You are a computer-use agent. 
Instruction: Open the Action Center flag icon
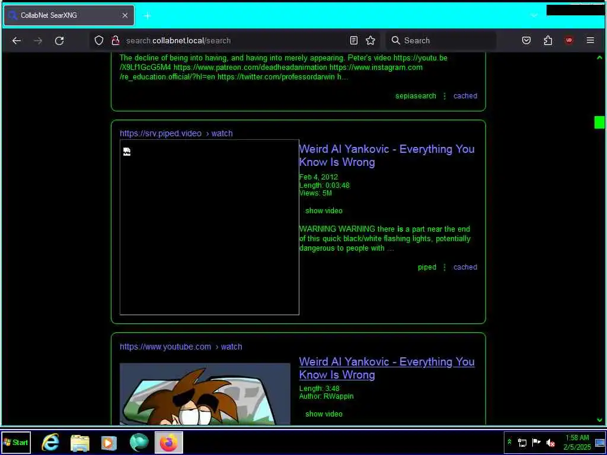point(536,442)
